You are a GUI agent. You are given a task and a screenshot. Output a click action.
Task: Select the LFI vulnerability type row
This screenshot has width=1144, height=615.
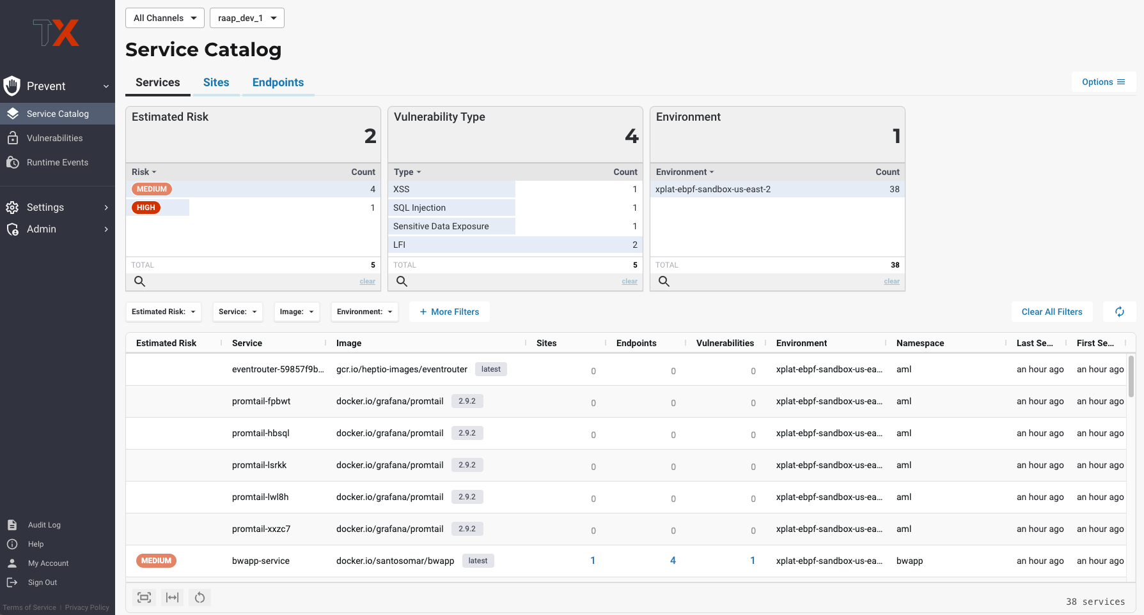click(x=515, y=245)
